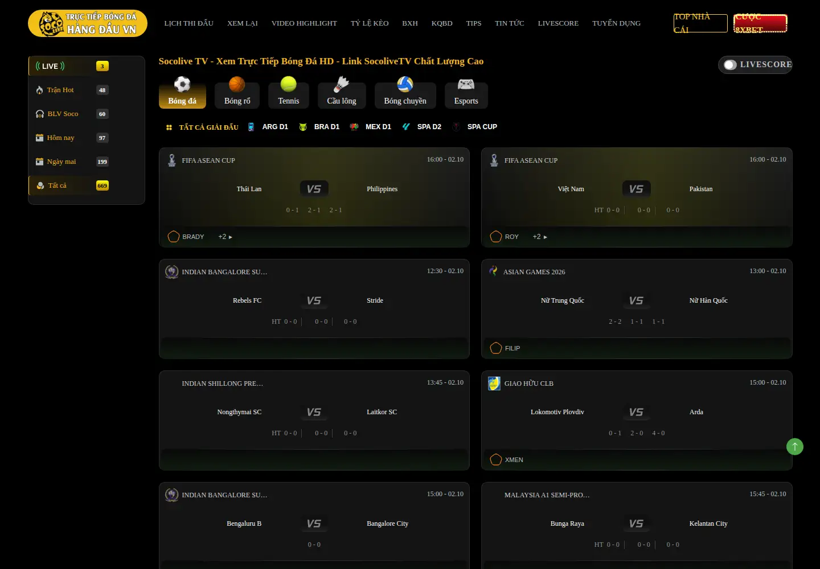Open the BXH menu item
Screen dimensions: 820x569
(x=410, y=23)
